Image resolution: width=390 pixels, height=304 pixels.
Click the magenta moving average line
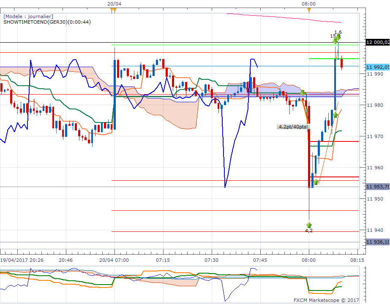(x=283, y=17)
